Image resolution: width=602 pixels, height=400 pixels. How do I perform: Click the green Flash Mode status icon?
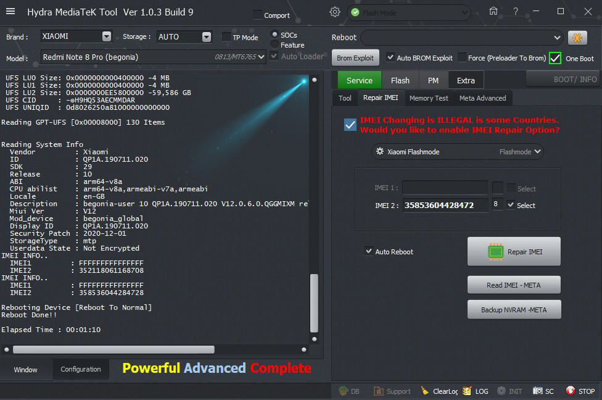[x=355, y=13]
